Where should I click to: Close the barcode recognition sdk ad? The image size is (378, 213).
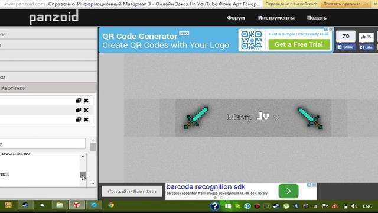(x=314, y=185)
